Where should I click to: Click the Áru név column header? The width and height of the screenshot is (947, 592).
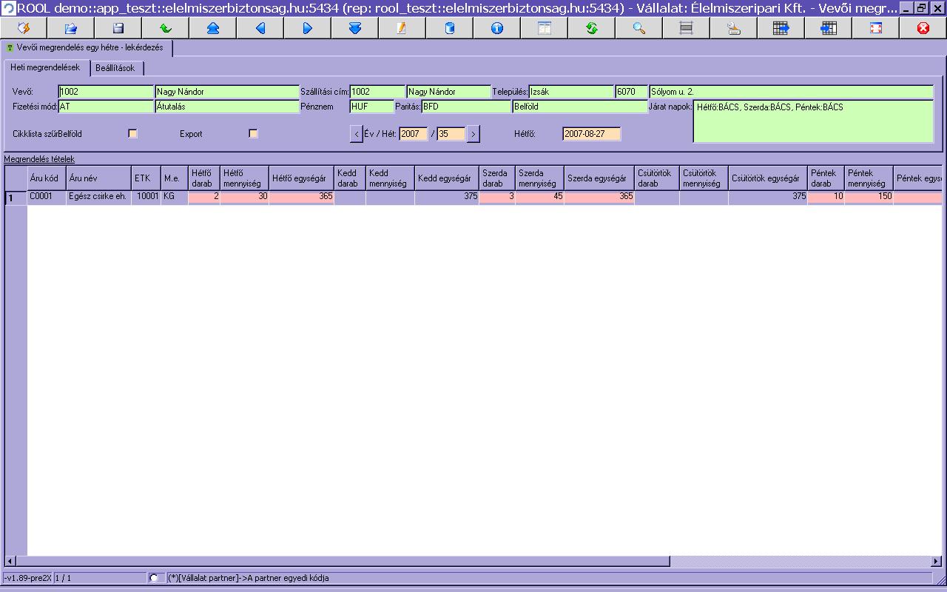[x=98, y=178]
